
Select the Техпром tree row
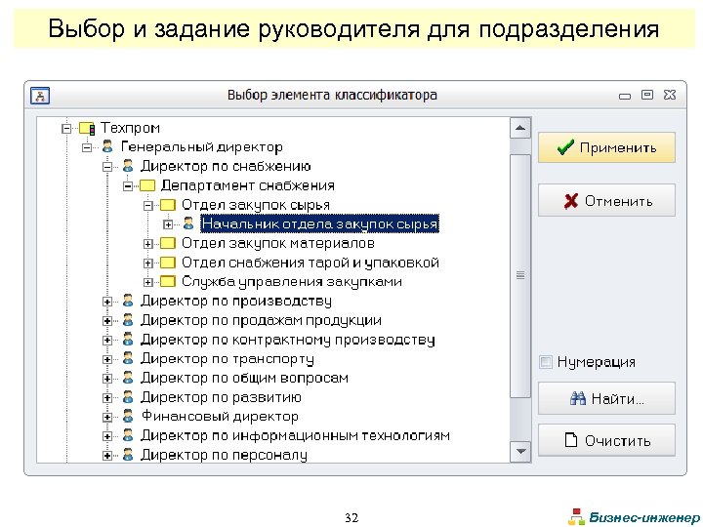tap(130, 128)
